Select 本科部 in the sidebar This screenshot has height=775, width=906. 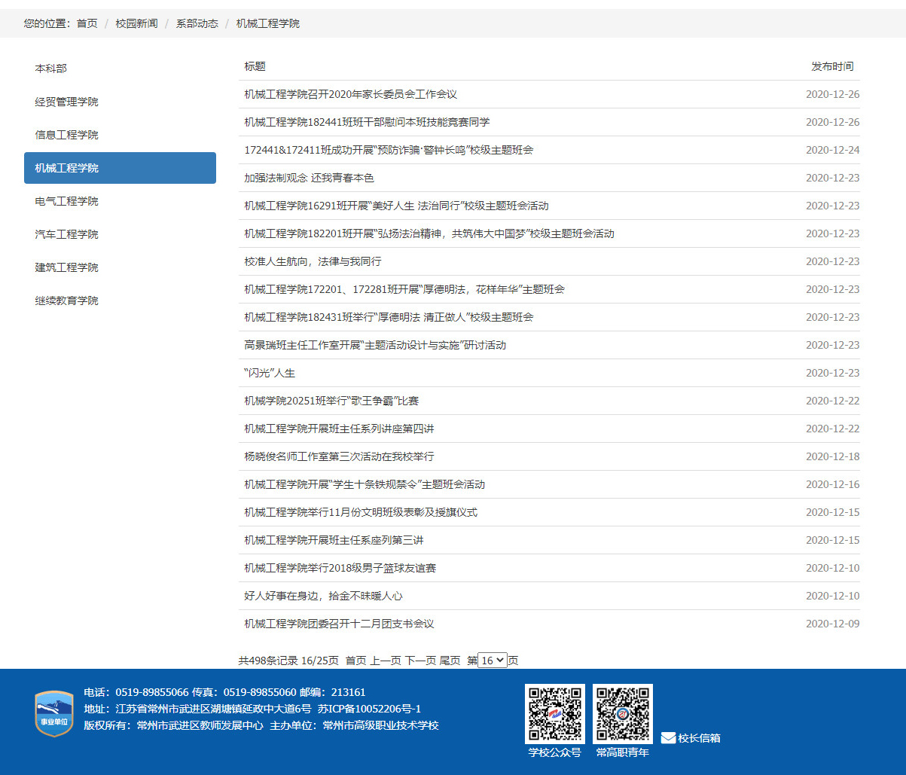(x=50, y=69)
